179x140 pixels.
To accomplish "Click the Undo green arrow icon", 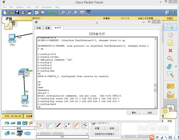I will [49, 13].
